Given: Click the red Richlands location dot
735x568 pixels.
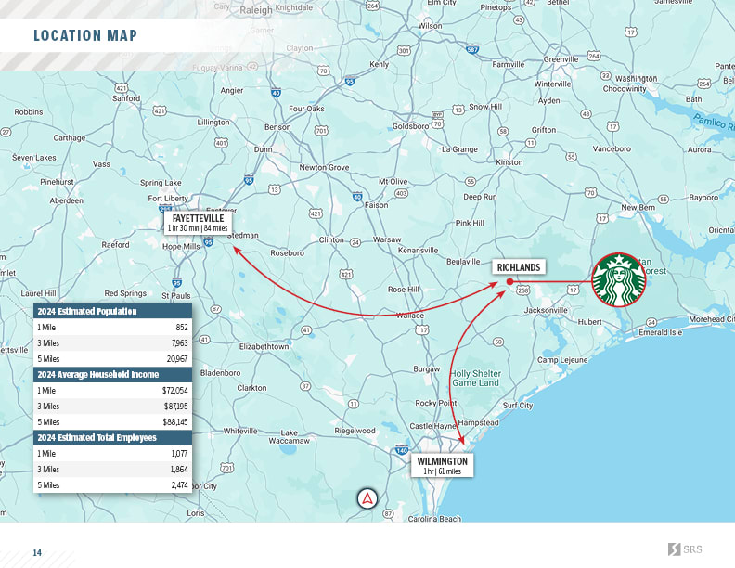Looking at the screenshot, I should pos(510,281).
